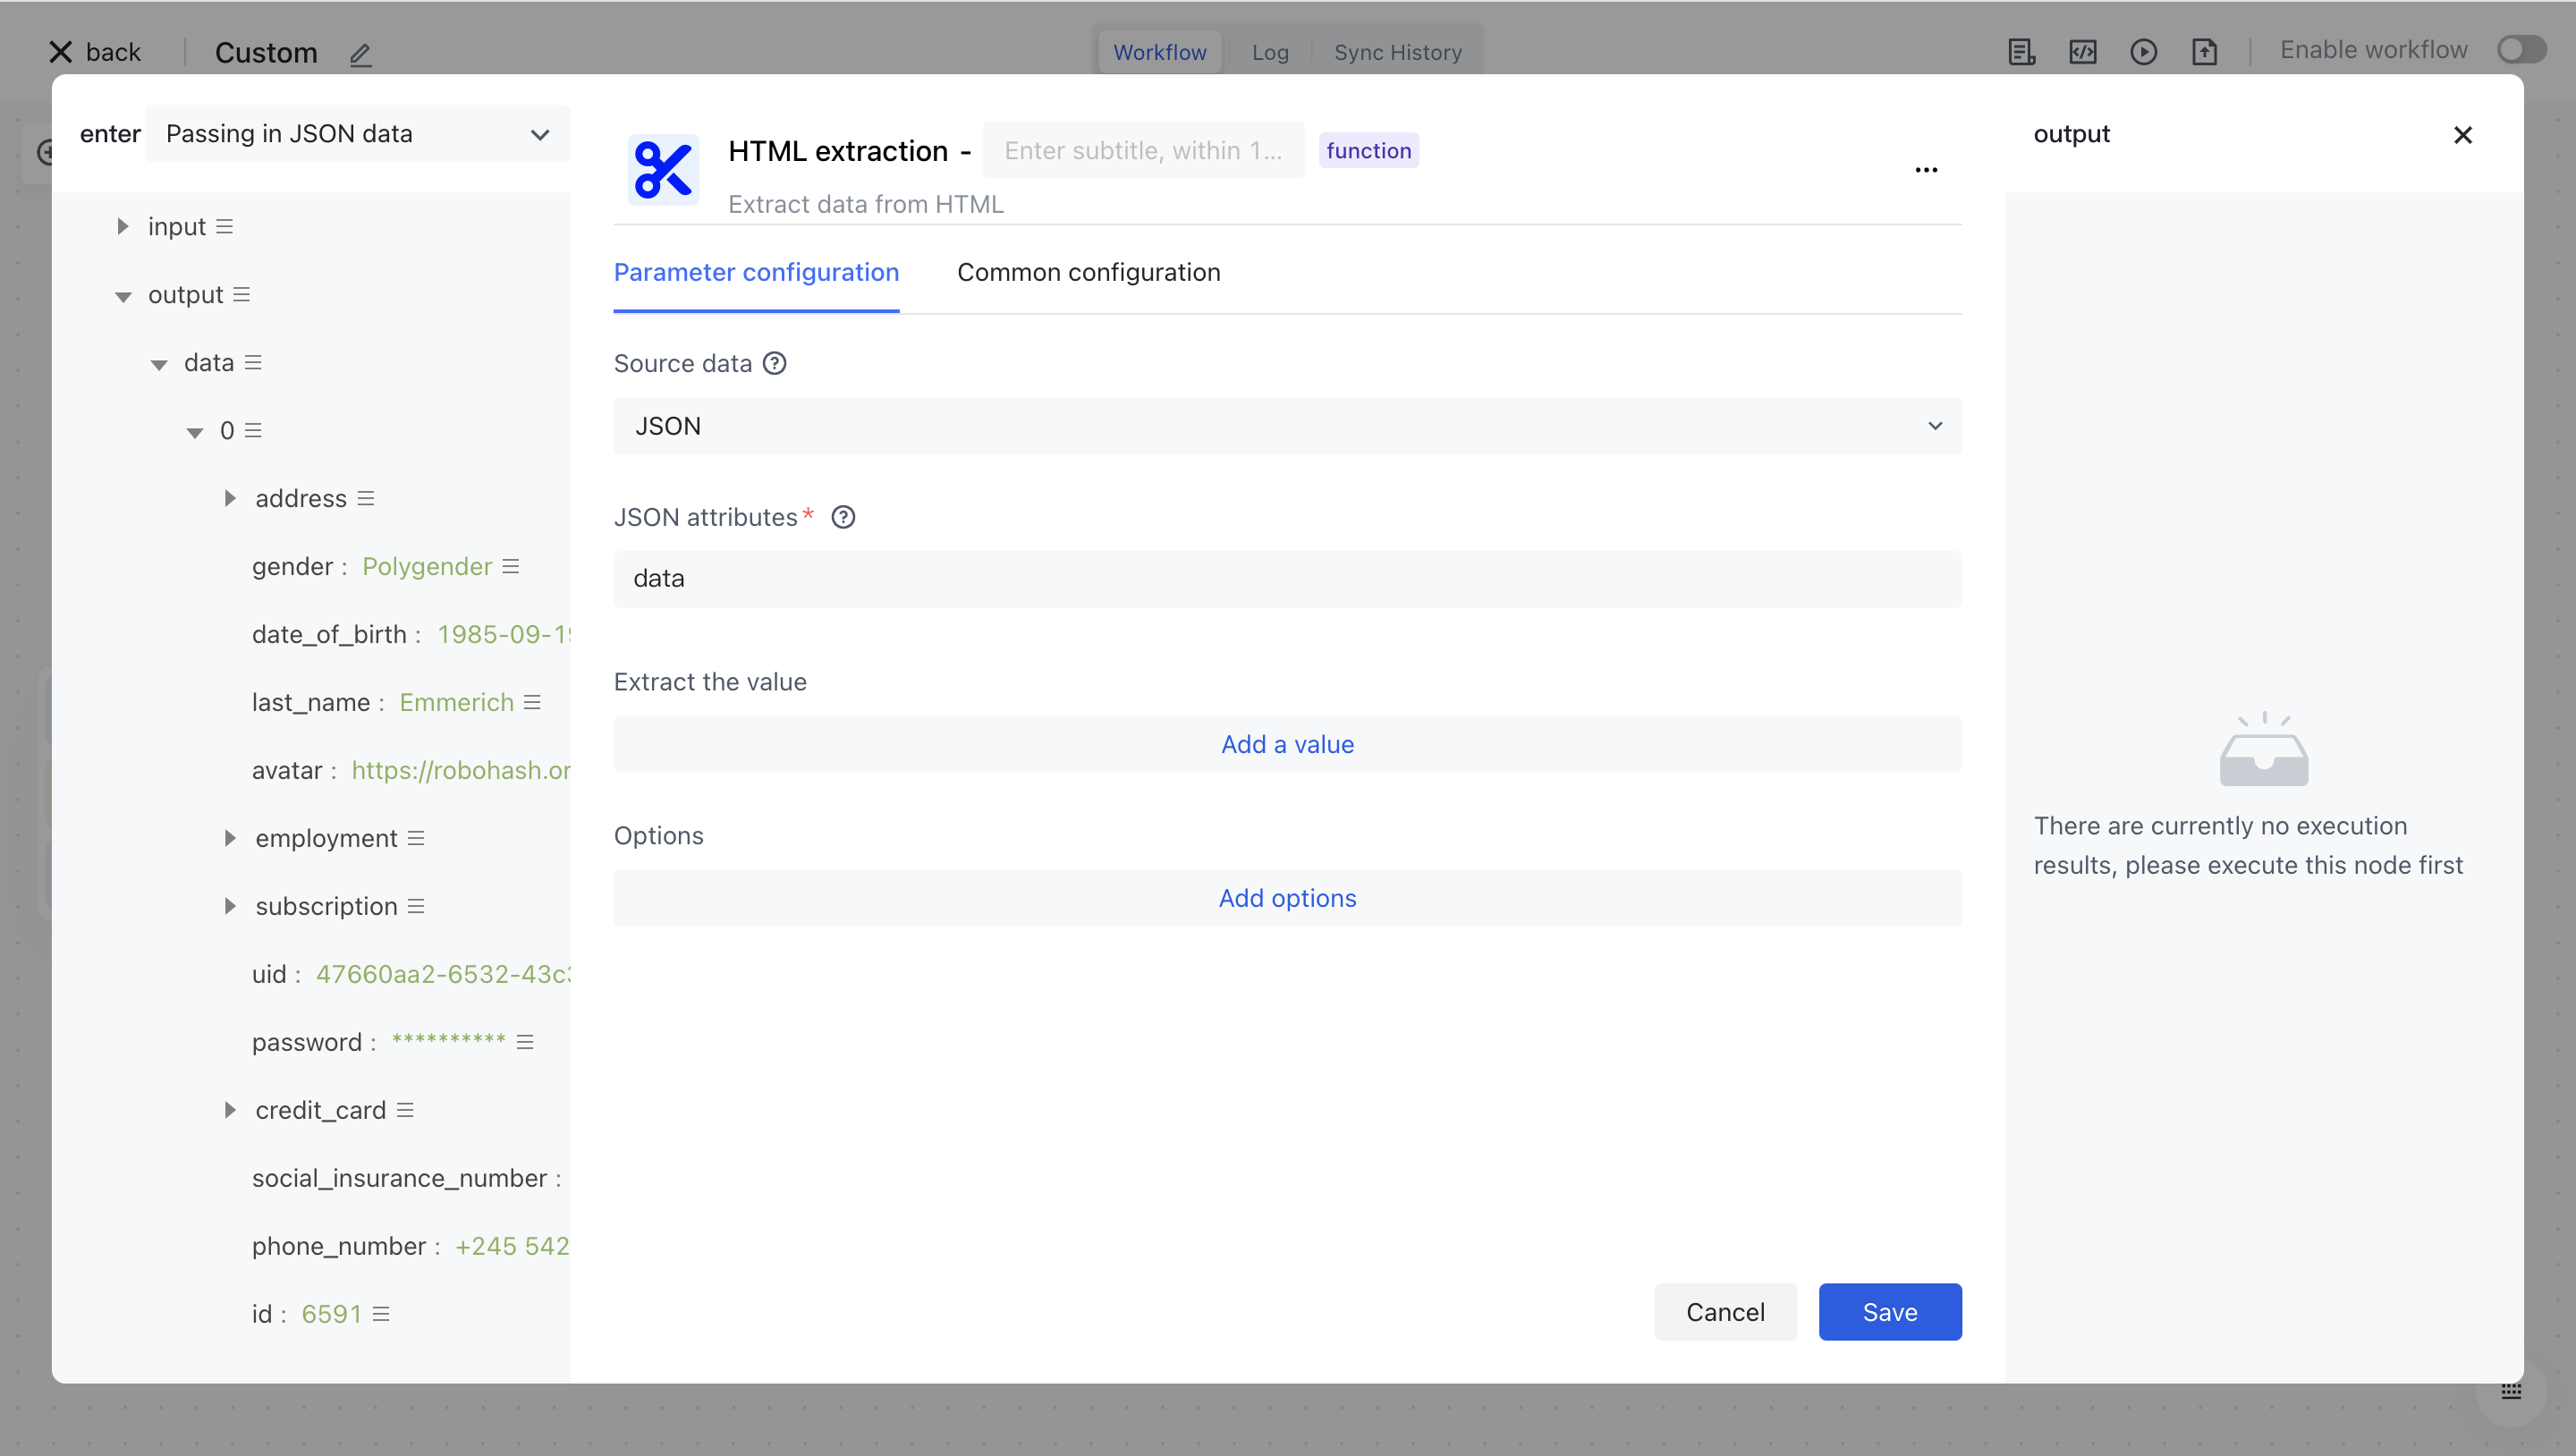Open the code view icon in toolbar

(2083, 52)
